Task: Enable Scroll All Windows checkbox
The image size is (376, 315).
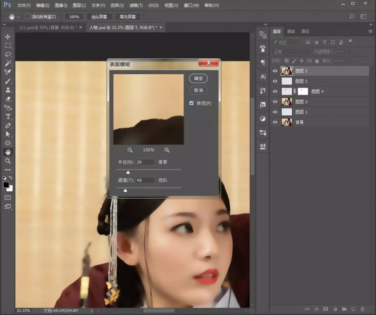Action: tap(27, 17)
